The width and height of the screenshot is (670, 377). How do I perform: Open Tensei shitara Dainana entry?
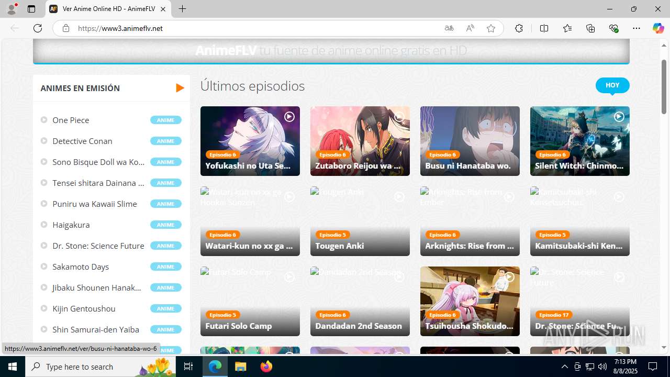[x=98, y=183]
